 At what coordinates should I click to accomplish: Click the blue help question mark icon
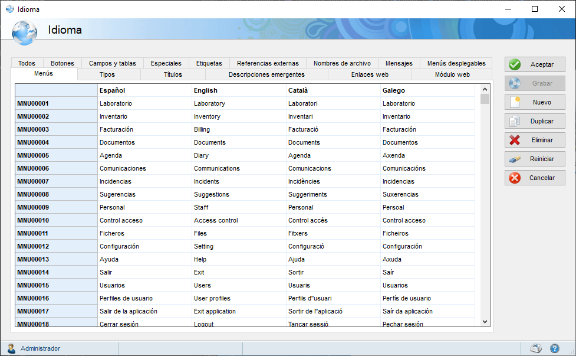tap(554, 348)
